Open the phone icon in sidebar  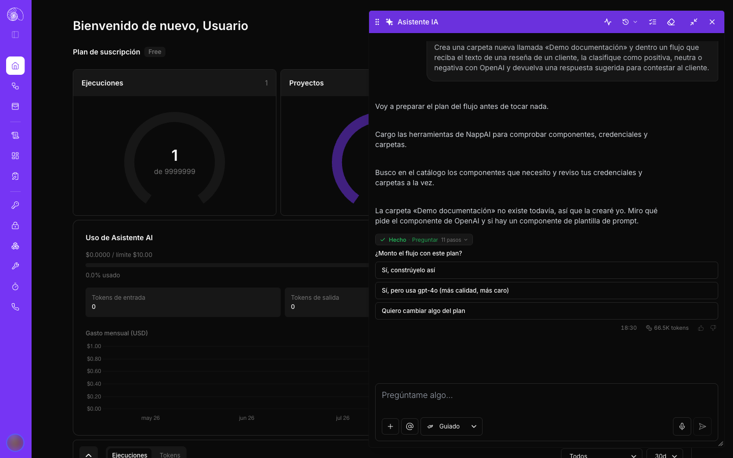point(15,307)
